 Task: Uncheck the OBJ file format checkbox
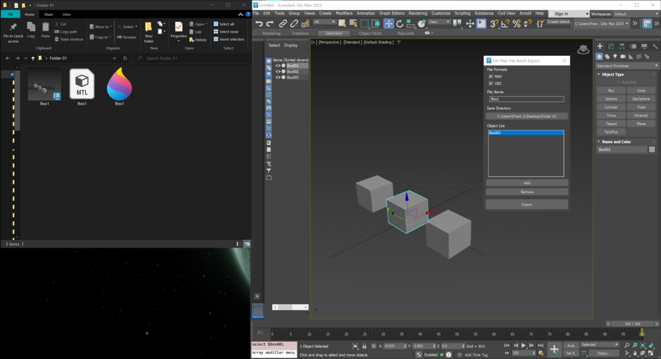[491, 84]
